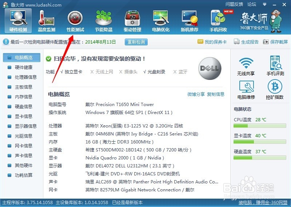Image resolution: width=291 pixels, height=207 pixels.
Task: Click 微博分享 share link
Action: click(196, 94)
